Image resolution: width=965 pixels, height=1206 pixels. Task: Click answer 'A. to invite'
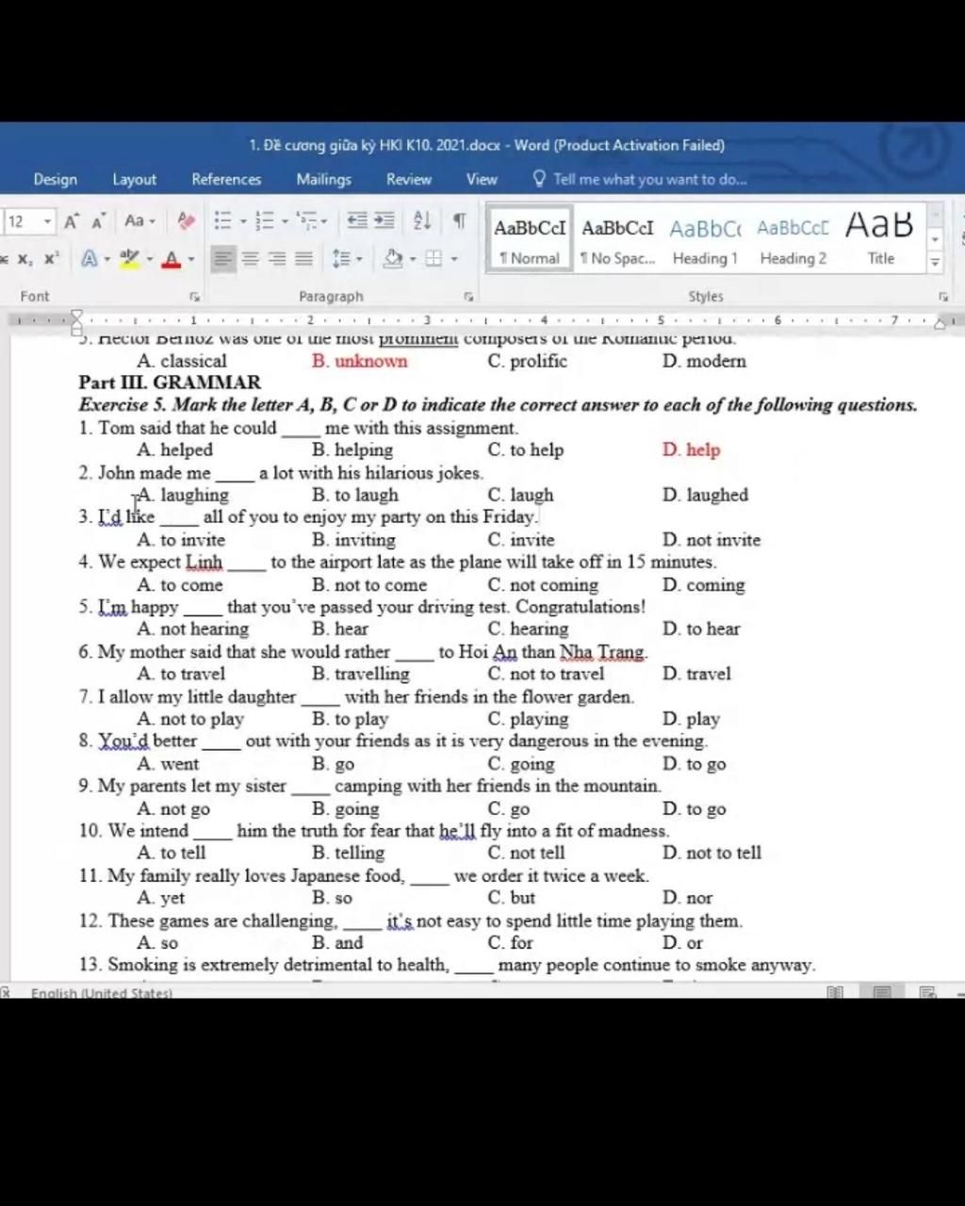tap(181, 540)
